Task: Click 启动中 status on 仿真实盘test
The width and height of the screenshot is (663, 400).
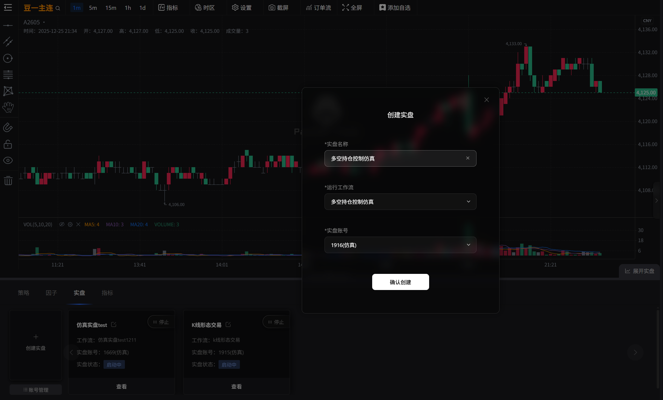Action: coord(114,364)
